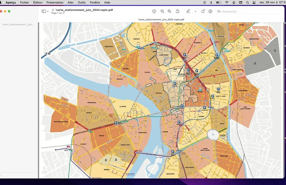Click the GUILHEMERY zone label
The width and height of the screenshot is (286, 185).
pyautogui.click(x=243, y=90)
